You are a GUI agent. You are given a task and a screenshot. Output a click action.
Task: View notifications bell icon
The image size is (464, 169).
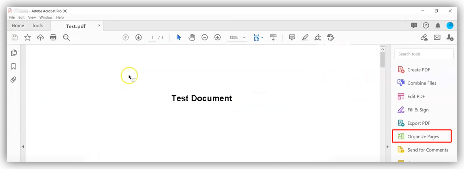[438, 25]
